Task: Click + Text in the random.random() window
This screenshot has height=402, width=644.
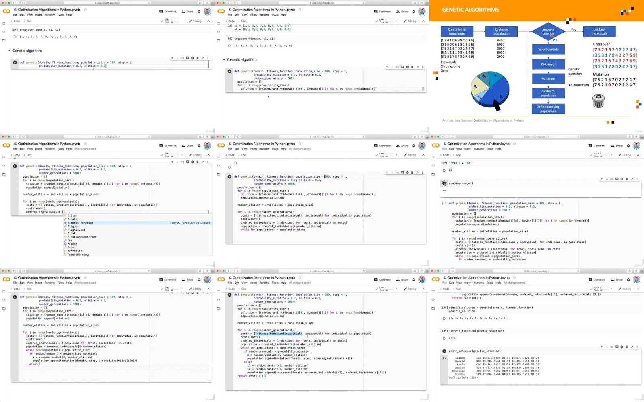Action: tap(457, 155)
